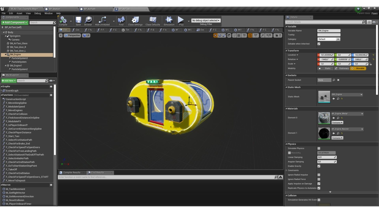Open the debug object selection dropdown
Image resolution: width=379 pixels, height=213 pixels.
tap(206, 20)
